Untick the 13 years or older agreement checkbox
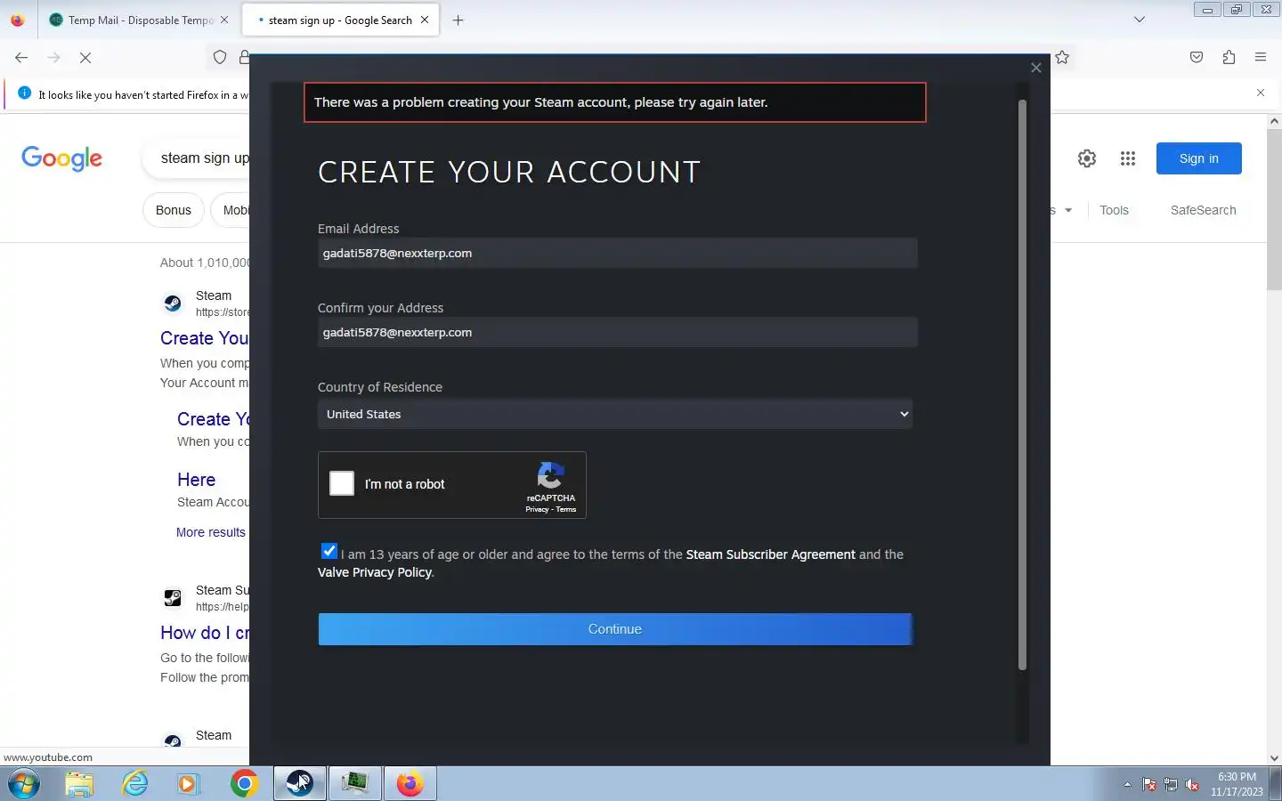The image size is (1282, 801). (x=329, y=551)
